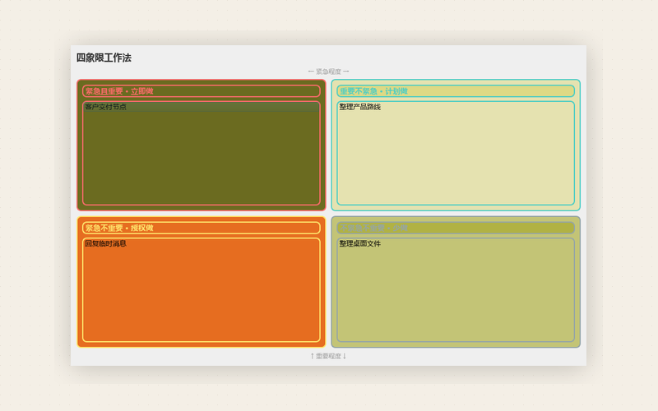Click the right arrow beside 紧急程度
Screen dimensions: 658x411
click(346, 72)
